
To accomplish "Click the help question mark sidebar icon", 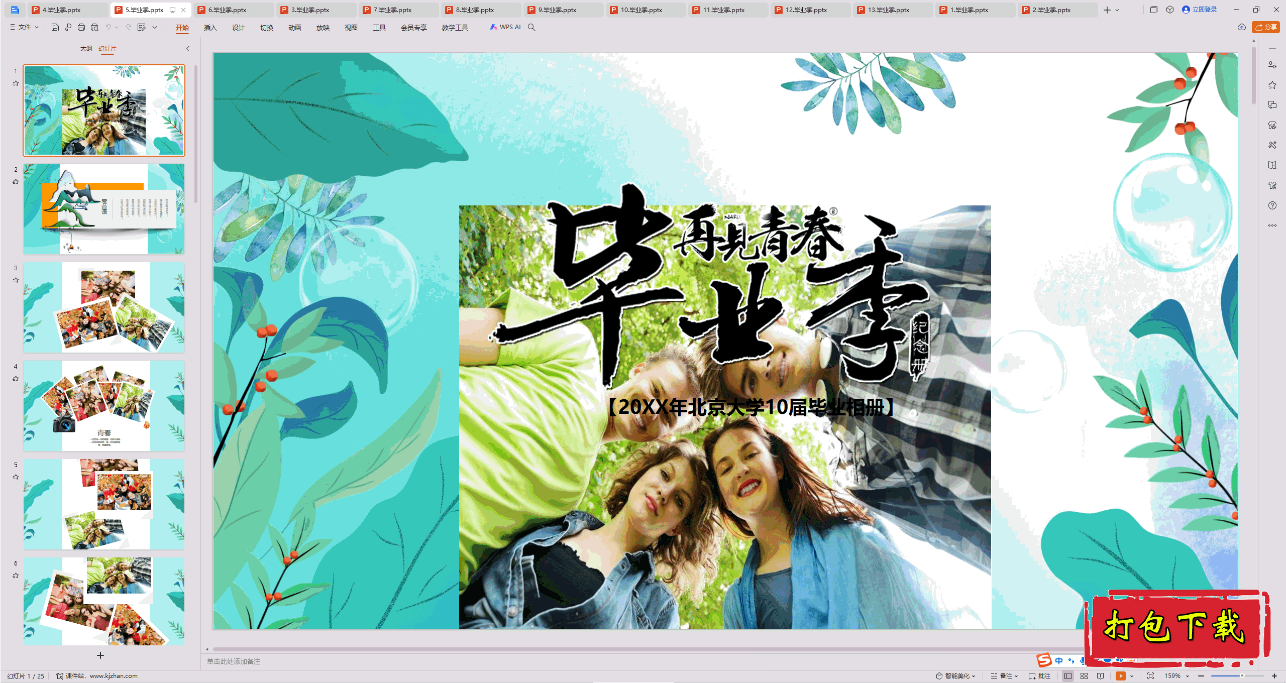I will (1272, 205).
